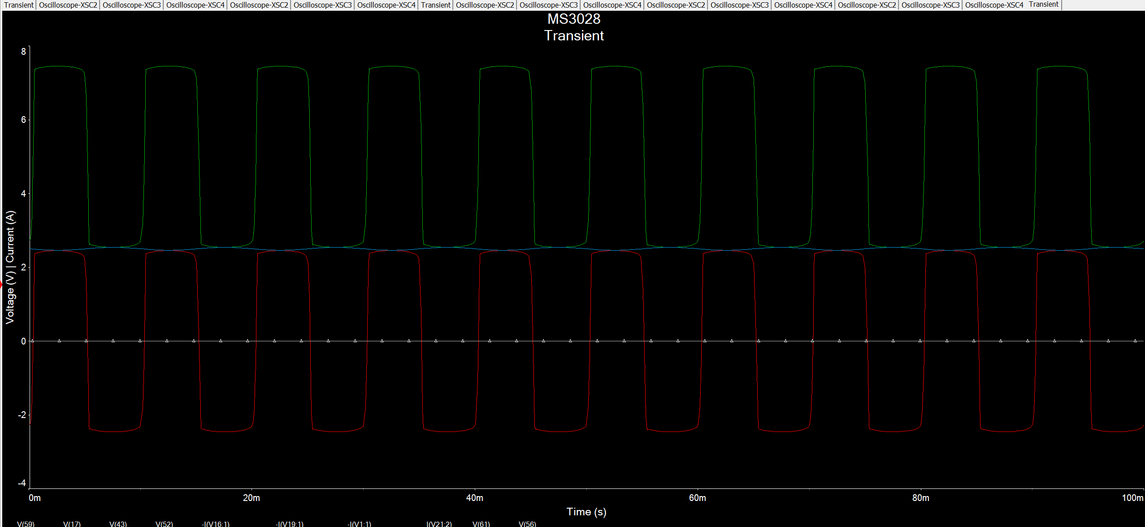The width and height of the screenshot is (1145, 527).
Task: Select the -I(V1:1) legend entry
Action: pyautogui.click(x=359, y=523)
